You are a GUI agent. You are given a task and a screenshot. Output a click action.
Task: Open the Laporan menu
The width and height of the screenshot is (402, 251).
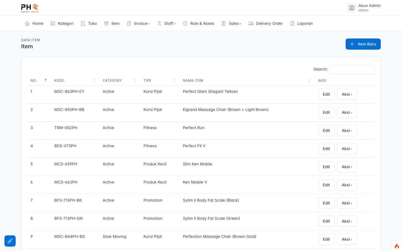(301, 23)
